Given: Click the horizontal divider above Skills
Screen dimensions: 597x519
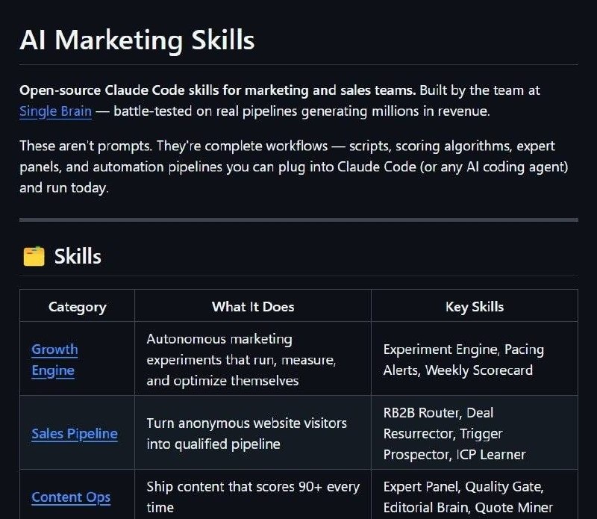Looking at the screenshot, I should click(298, 220).
